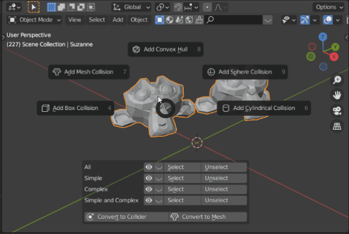The height and width of the screenshot is (234, 349).
Task: Click Convert to Collider button
Action: tap(126, 217)
